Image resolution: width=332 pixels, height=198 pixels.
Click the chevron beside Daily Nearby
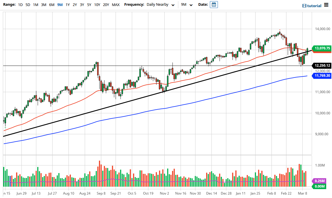[x=172, y=5]
